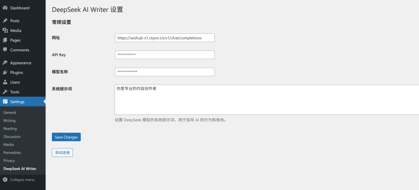Click the Posts pushpin icon

(x=5, y=21)
